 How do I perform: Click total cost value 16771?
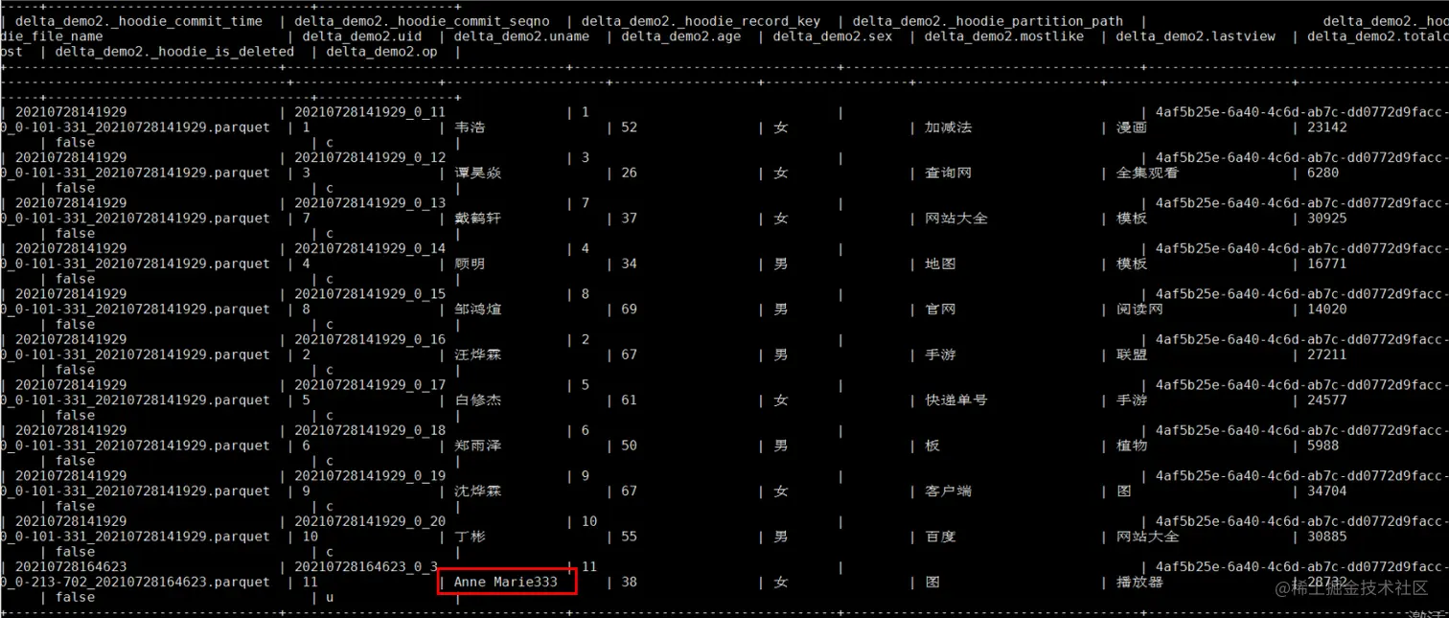(1327, 264)
